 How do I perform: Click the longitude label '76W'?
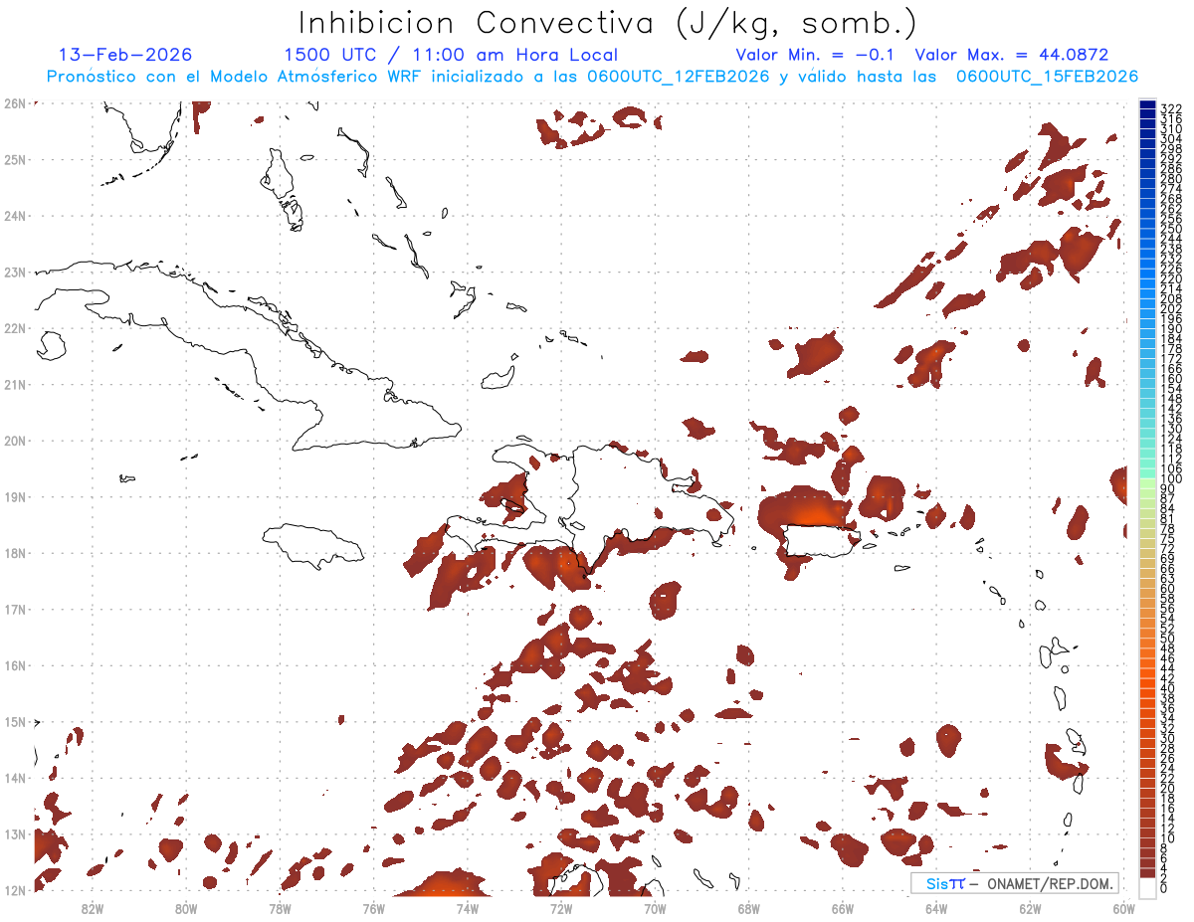373,907
